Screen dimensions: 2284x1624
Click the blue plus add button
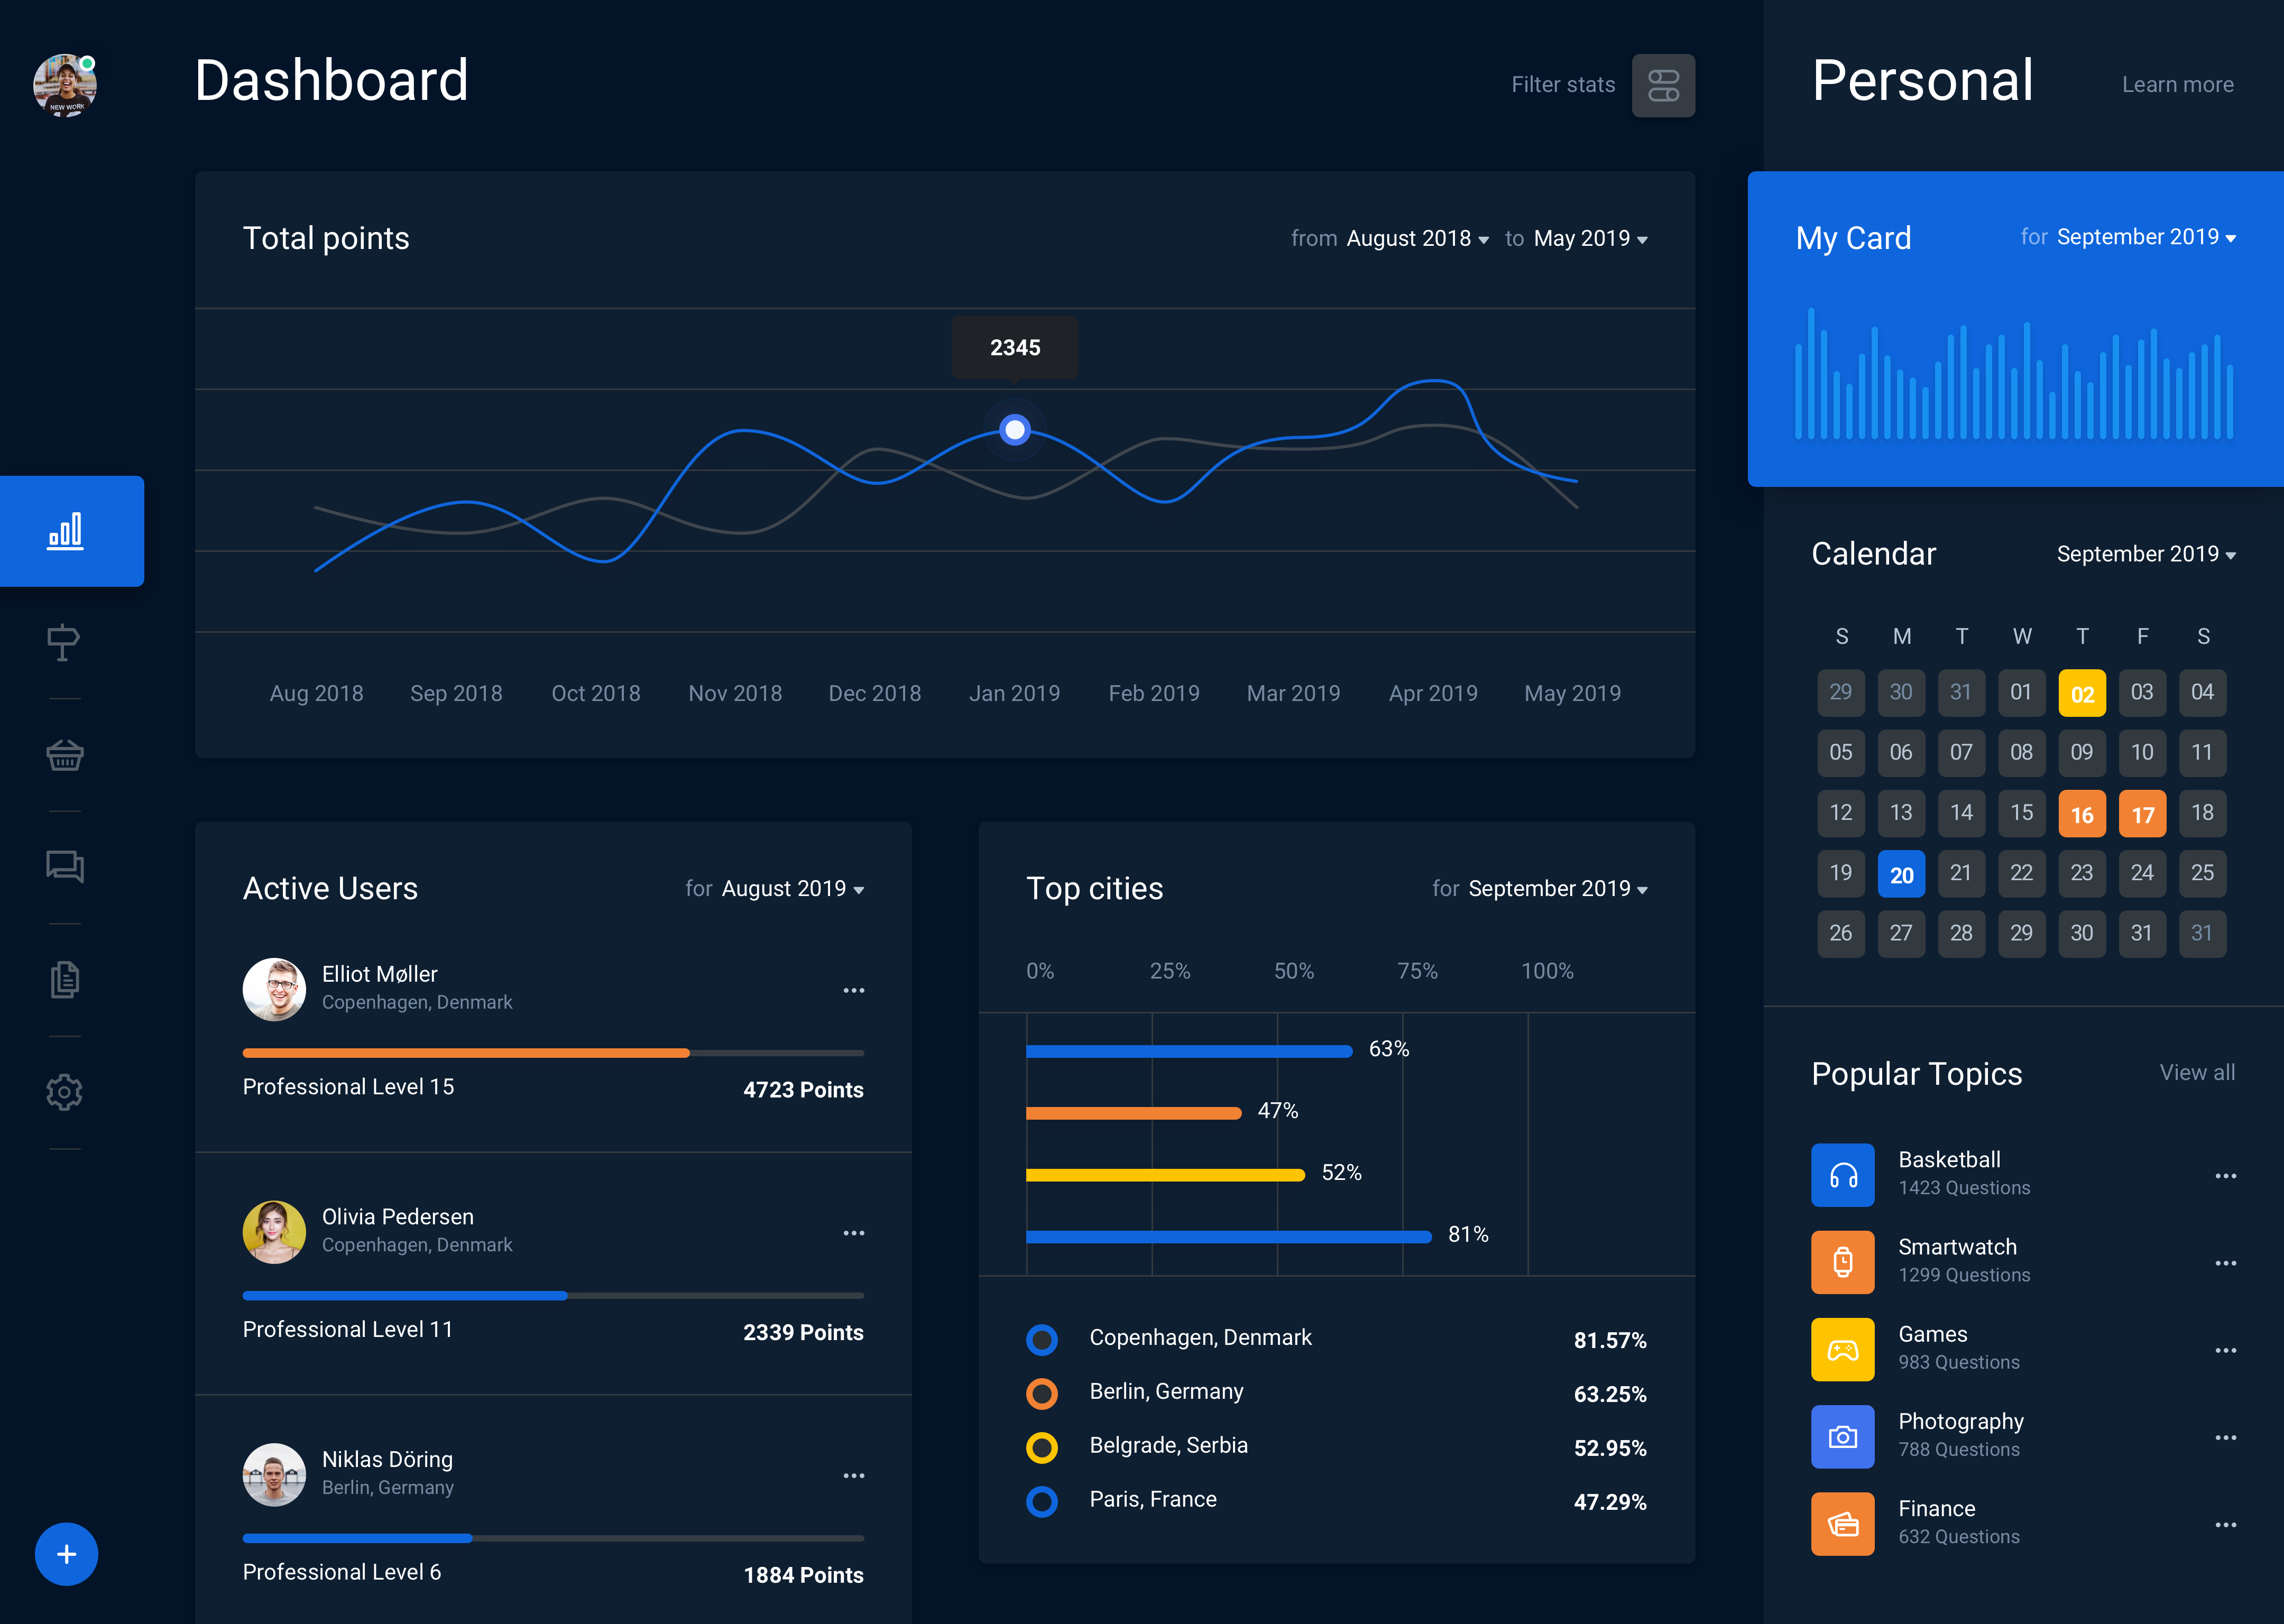[x=66, y=1554]
